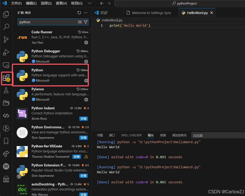Install the Python Indent extension
245x196 pixels.
(x=84, y=119)
